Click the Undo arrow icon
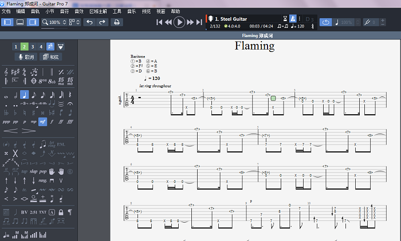Screen dimensions: 401x241 point(89,22)
